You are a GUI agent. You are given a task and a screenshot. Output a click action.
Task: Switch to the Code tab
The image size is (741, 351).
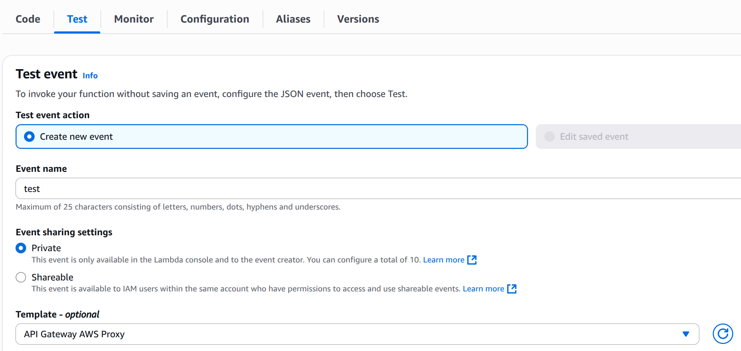coord(28,19)
